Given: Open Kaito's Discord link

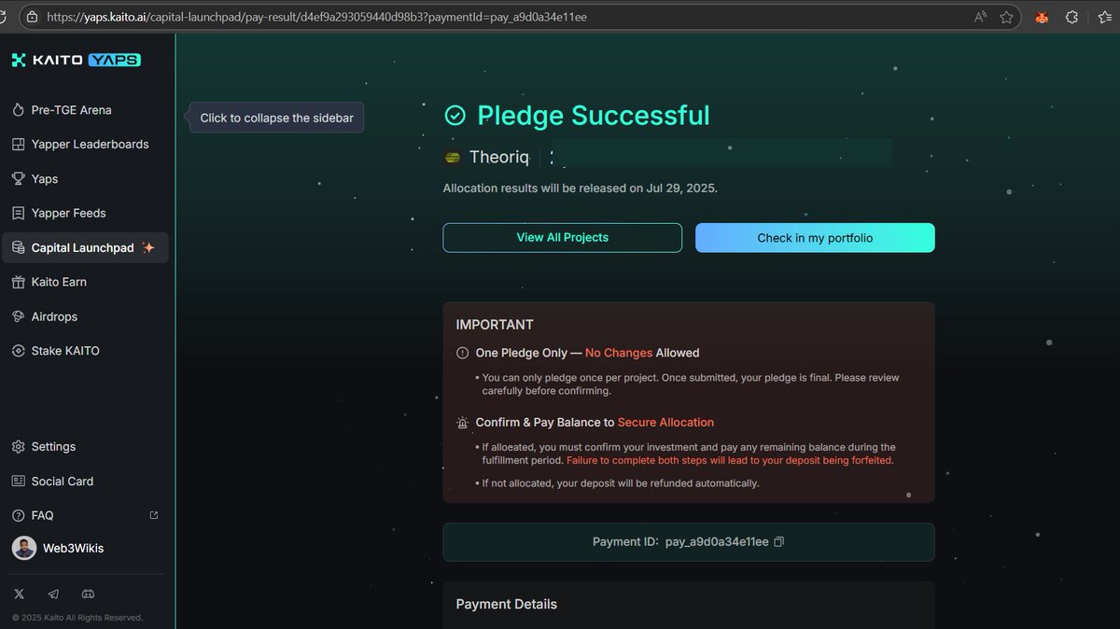Looking at the screenshot, I should 88,594.
